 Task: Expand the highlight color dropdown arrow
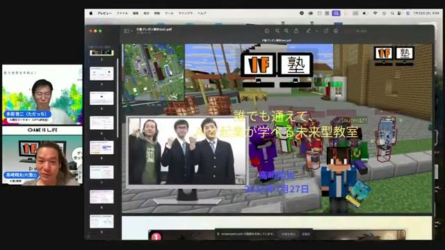coord(316,31)
